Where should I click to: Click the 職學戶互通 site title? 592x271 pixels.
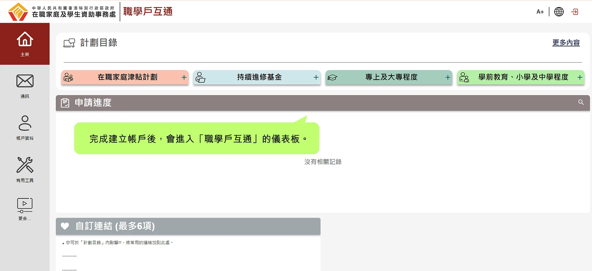tap(148, 12)
